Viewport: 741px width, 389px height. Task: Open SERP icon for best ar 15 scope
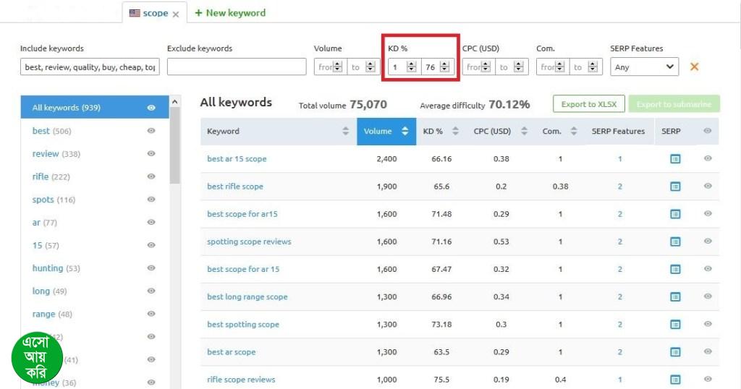click(x=674, y=159)
